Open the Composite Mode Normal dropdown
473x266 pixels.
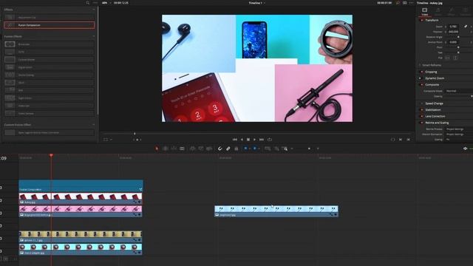tap(459, 91)
